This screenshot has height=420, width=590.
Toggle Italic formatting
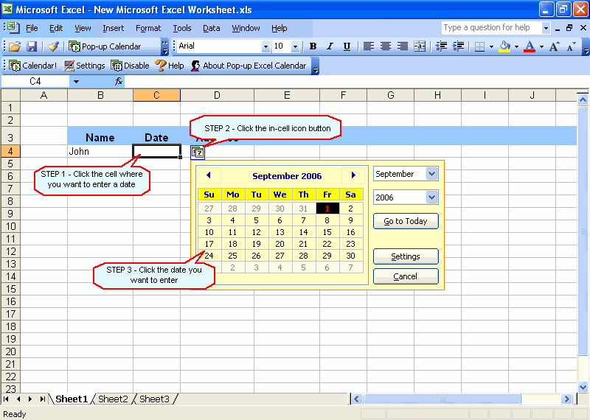pos(330,46)
